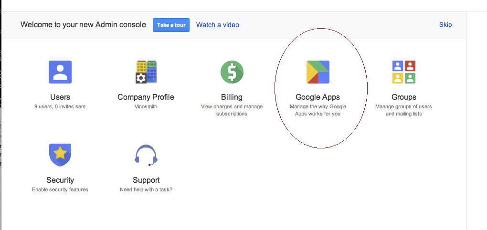This screenshot has height=230, width=487.
Task: Click the 'Vinosmith' company name text
Action: pyautogui.click(x=146, y=106)
